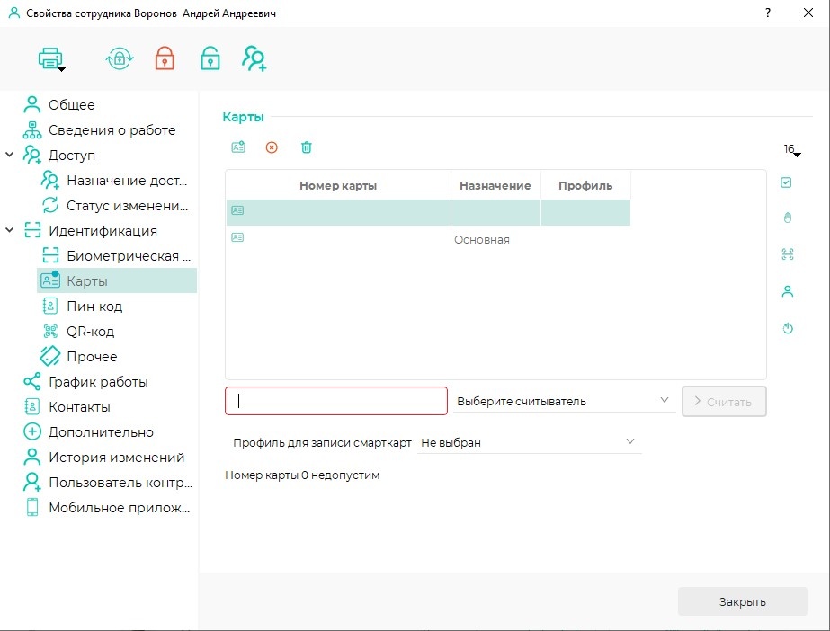Image resolution: width=830 pixels, height=631 pixels.
Task: Open the Мобильное приложение section
Action: (x=119, y=508)
